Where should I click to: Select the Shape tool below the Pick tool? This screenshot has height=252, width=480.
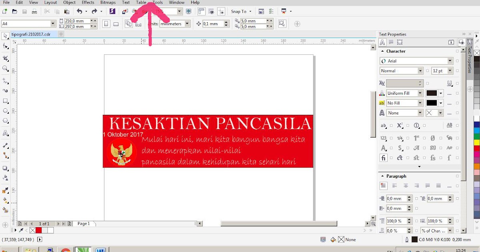point(5,46)
